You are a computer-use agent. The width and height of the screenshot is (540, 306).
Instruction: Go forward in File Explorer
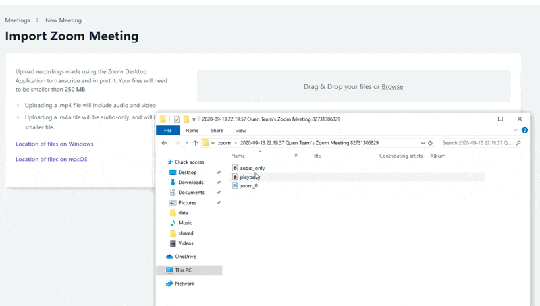pos(177,143)
